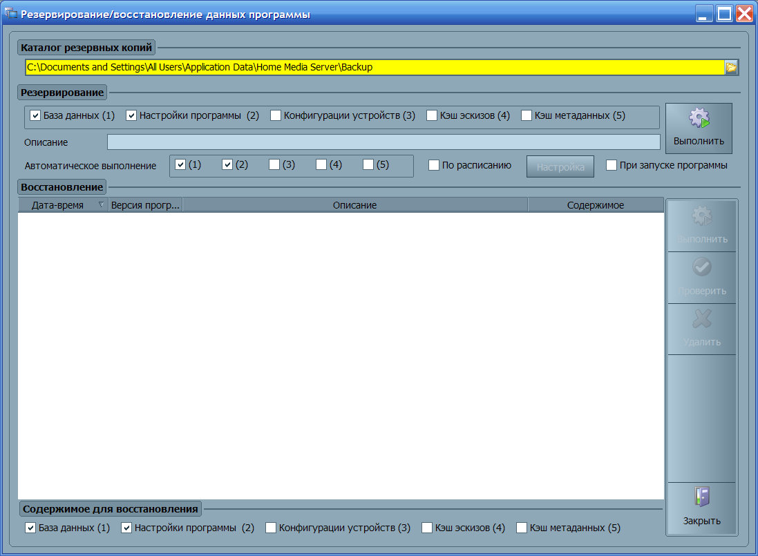The height and width of the screenshot is (556, 758).
Task: Run backup with the Выполнить gear button
Action: point(699,128)
